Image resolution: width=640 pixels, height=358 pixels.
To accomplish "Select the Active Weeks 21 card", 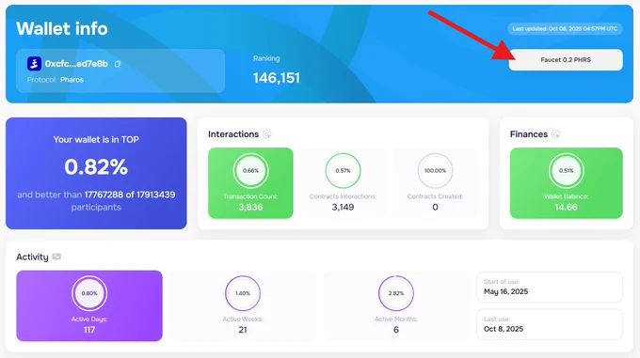I will click(x=243, y=306).
